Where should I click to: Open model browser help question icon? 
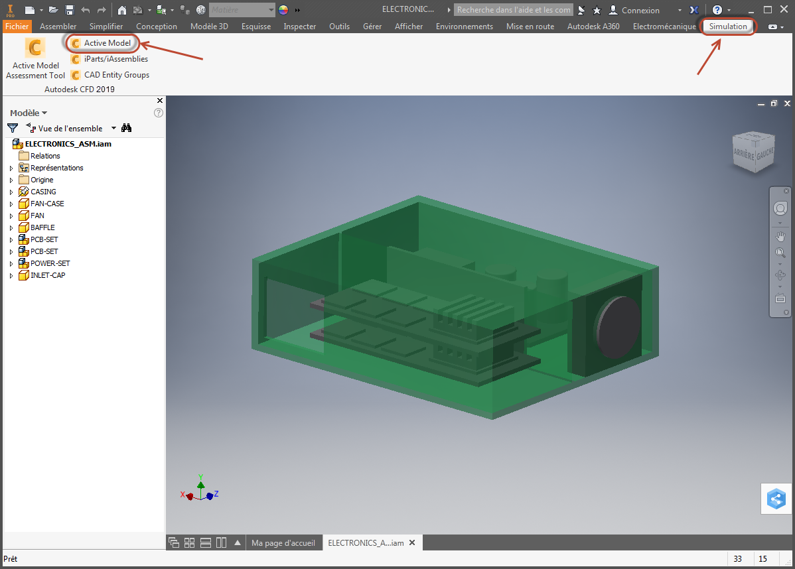(158, 113)
